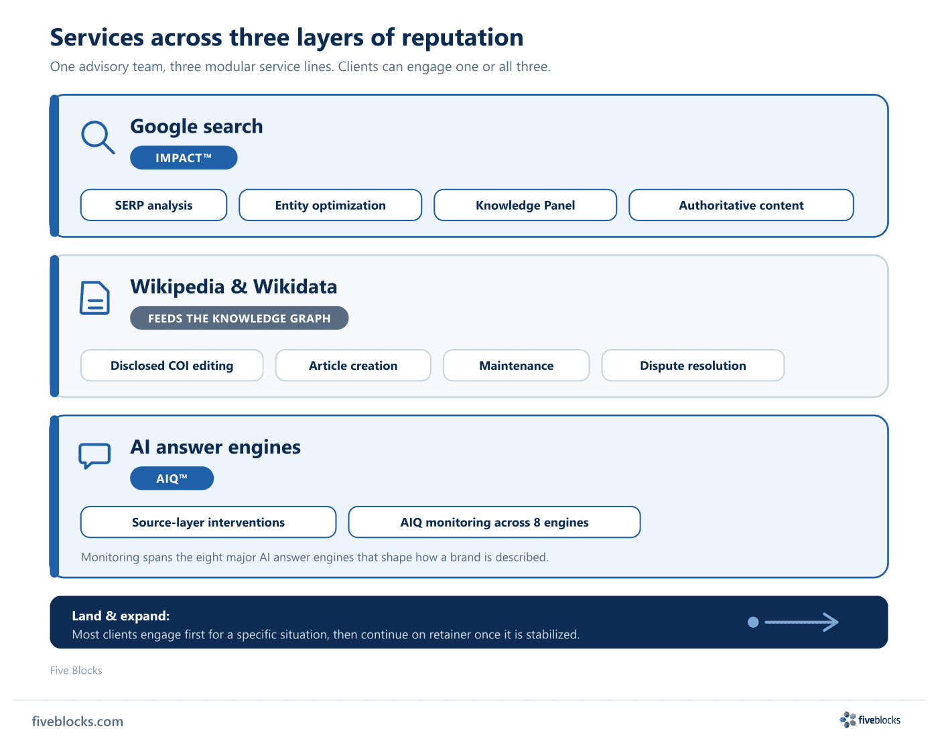The width and height of the screenshot is (938, 747).
Task: Choose the Knowledge Panel pill
Action: 525,205
